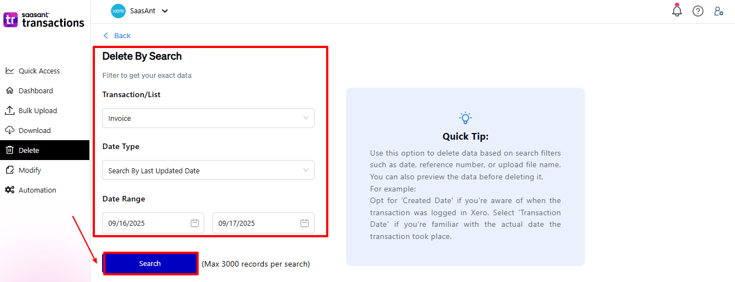Viewport: 735px width, 282px height.
Task: Click the Transaction/List label
Action: pos(131,94)
